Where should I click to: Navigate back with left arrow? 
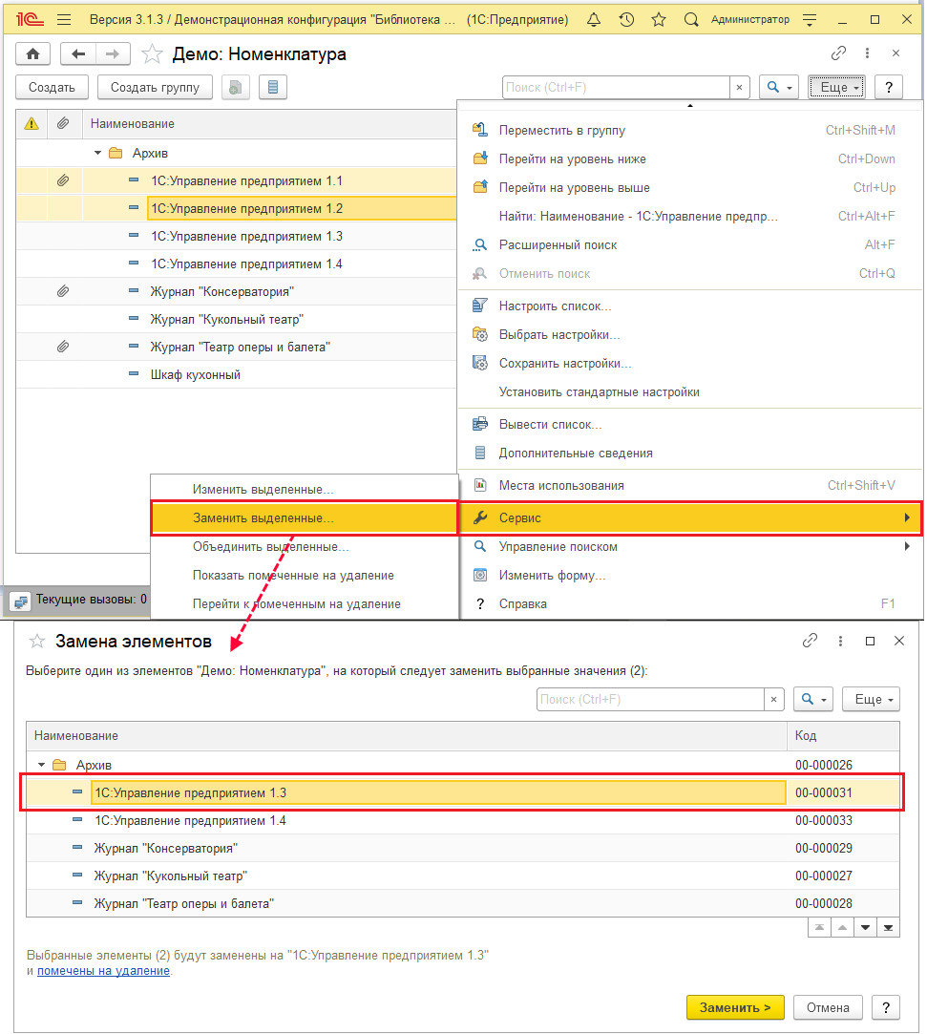coord(78,53)
